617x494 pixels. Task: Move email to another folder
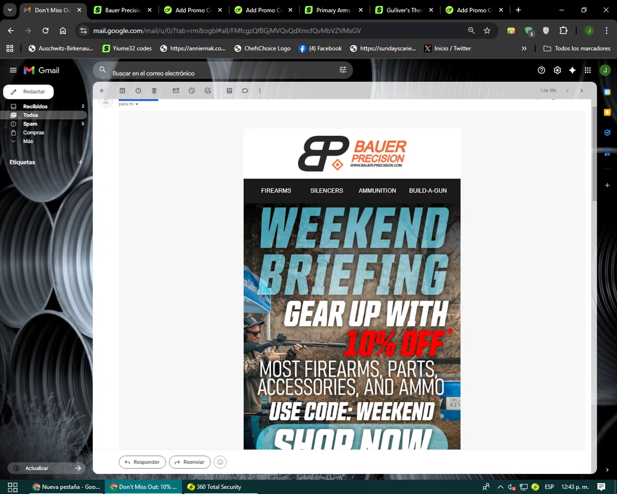230,91
